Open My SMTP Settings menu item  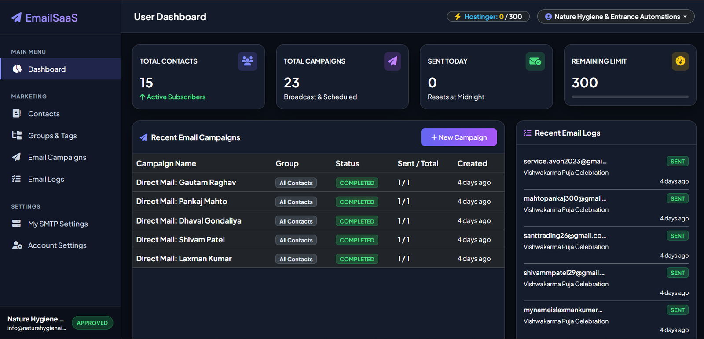(60, 224)
